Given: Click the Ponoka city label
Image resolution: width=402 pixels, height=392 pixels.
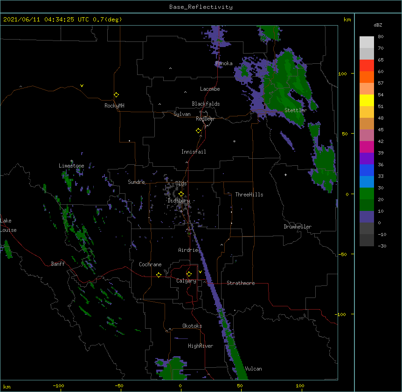Looking at the screenshot, I should (224, 63).
